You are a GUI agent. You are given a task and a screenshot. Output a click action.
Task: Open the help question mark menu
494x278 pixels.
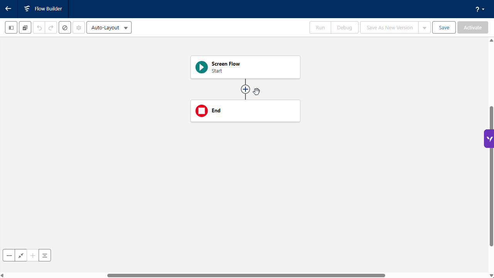480,9
